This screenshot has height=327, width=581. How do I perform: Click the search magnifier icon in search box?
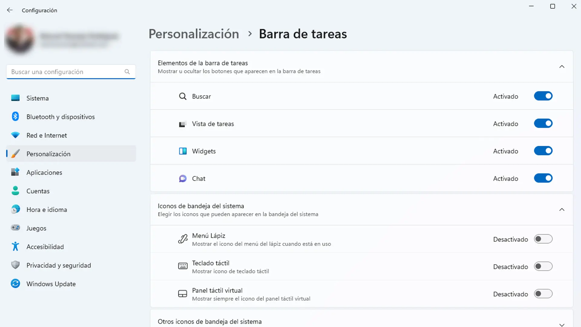point(127,72)
